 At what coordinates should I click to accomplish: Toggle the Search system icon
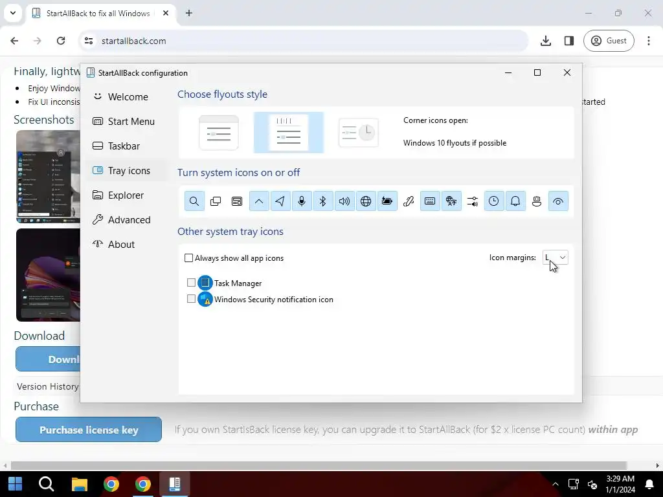coord(194,201)
